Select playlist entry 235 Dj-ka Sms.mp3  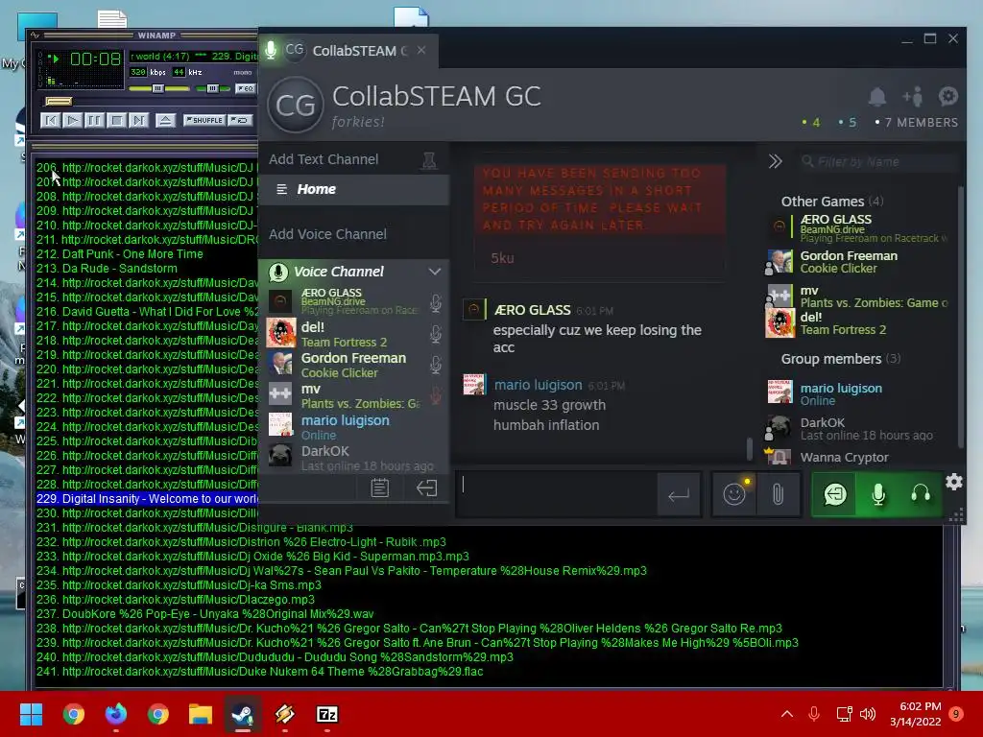coord(179,585)
